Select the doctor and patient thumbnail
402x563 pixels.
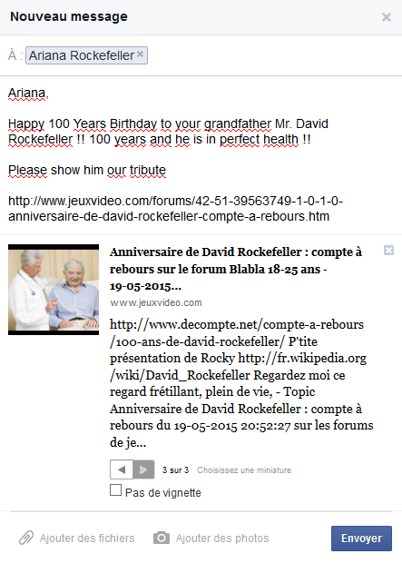click(x=54, y=290)
